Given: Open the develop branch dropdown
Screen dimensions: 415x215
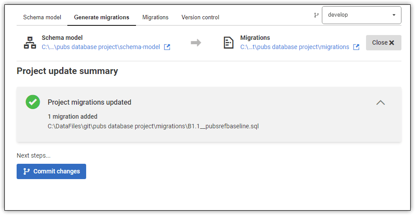Looking at the screenshot, I should pyautogui.click(x=361, y=15).
